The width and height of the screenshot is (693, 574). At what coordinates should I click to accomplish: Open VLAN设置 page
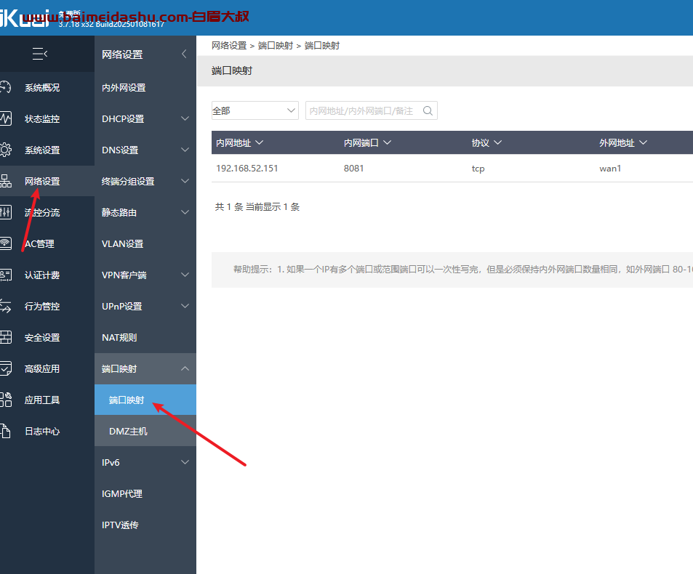coord(122,243)
